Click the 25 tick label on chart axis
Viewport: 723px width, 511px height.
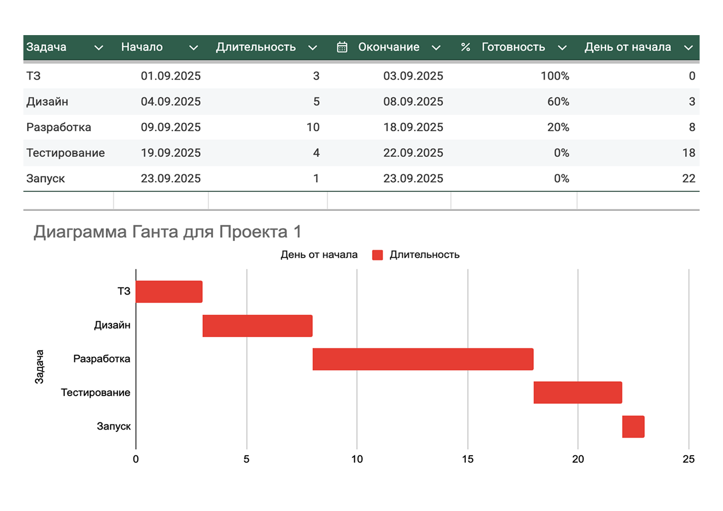(x=688, y=459)
